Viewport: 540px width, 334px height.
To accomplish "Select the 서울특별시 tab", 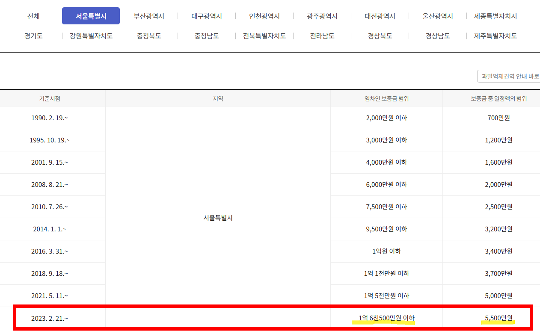I will pyautogui.click(x=91, y=16).
